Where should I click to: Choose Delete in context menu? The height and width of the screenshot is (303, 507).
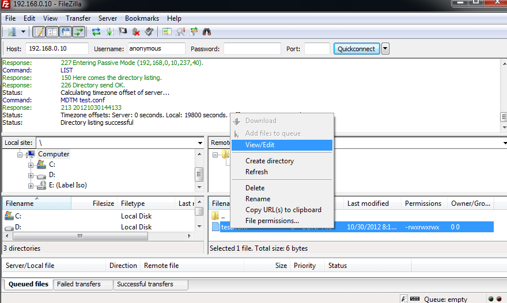(x=282, y=188)
